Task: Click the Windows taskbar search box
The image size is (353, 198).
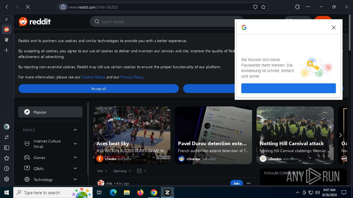Action: pos(53,193)
